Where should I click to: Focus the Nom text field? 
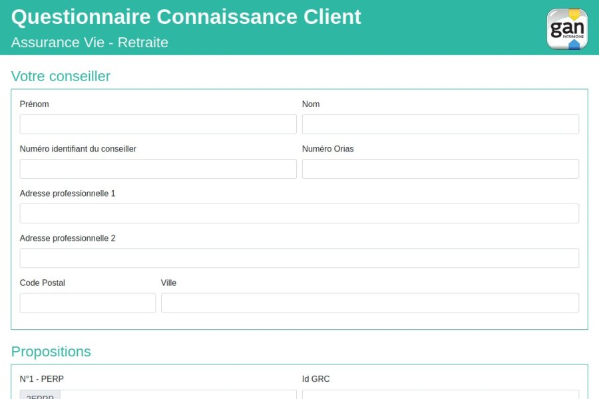tap(440, 124)
